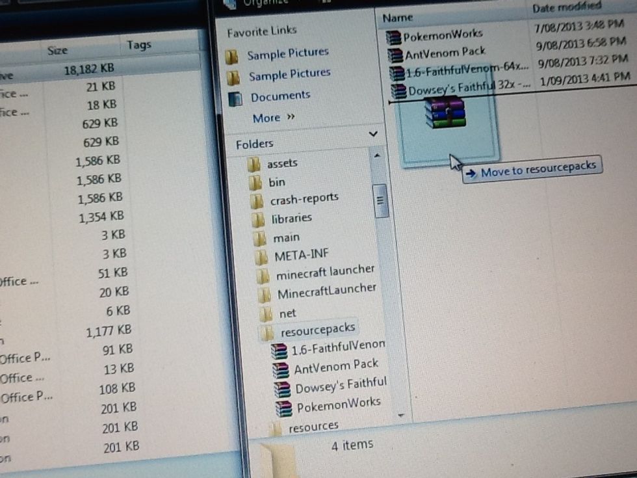The width and height of the screenshot is (637, 478).
Task: Select the net folder in tree
Action: (x=287, y=313)
